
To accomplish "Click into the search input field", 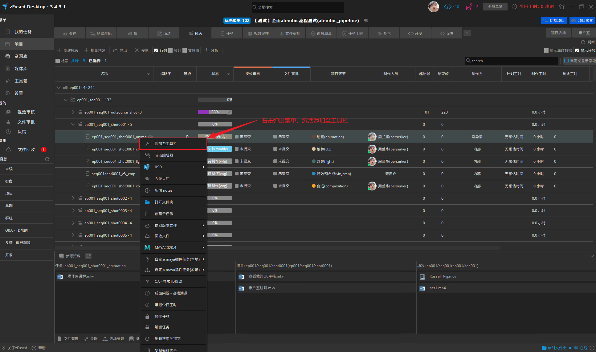I will click(512, 61).
